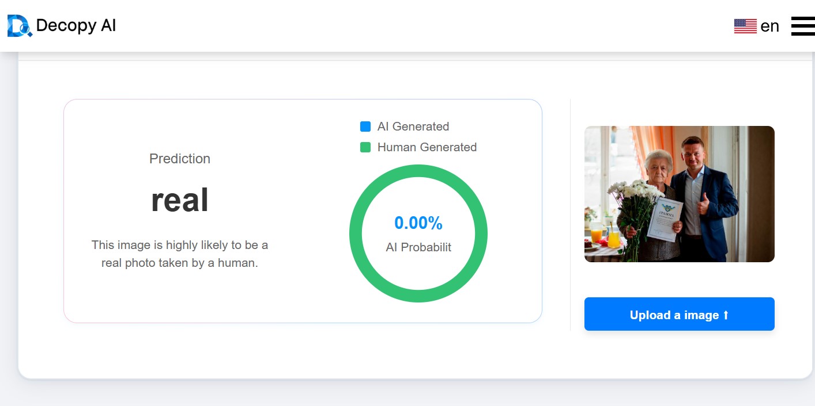Click the blue AI Generated legend swatch
Image resolution: width=815 pixels, height=406 pixels.
365,127
